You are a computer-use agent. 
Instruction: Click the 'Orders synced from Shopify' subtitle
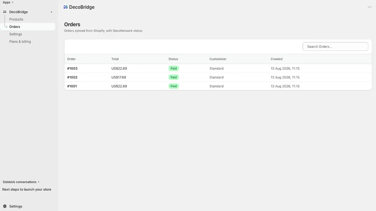[x=103, y=31]
